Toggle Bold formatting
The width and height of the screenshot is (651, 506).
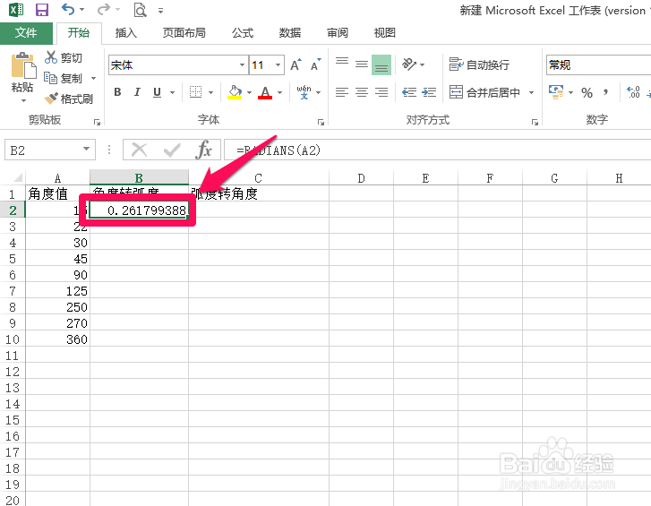pos(117,92)
